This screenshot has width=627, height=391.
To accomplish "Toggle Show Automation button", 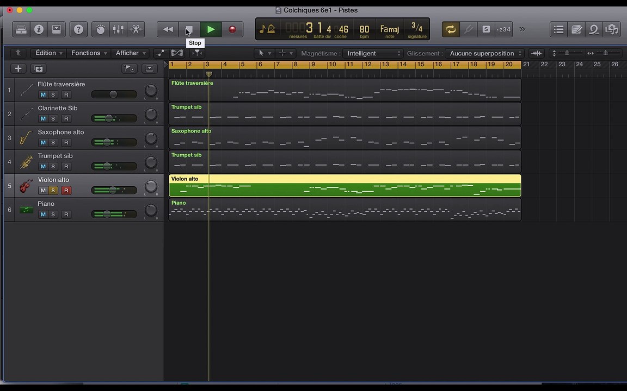I will point(161,53).
